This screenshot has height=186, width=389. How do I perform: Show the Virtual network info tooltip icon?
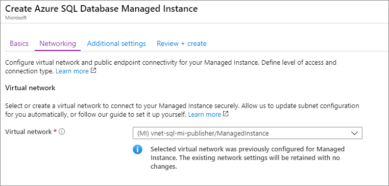tap(62, 132)
